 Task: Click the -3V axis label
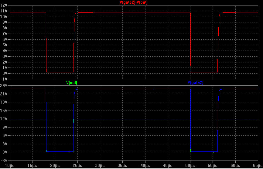[4, 161]
